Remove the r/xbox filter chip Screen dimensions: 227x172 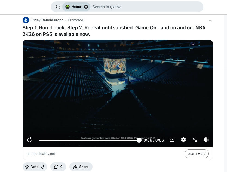(x=86, y=7)
